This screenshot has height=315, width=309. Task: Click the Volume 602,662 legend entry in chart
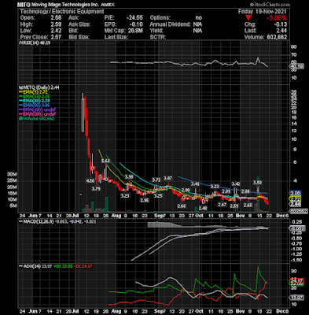[36, 118]
